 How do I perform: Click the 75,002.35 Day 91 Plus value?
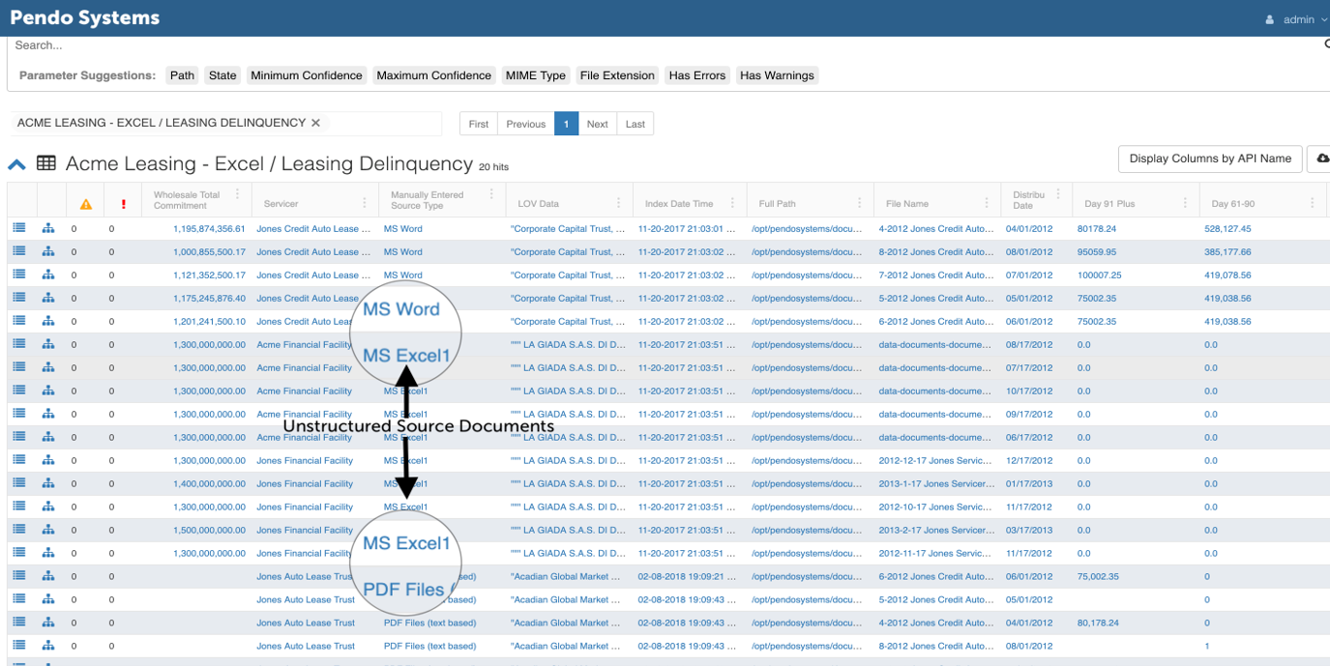[1098, 577]
